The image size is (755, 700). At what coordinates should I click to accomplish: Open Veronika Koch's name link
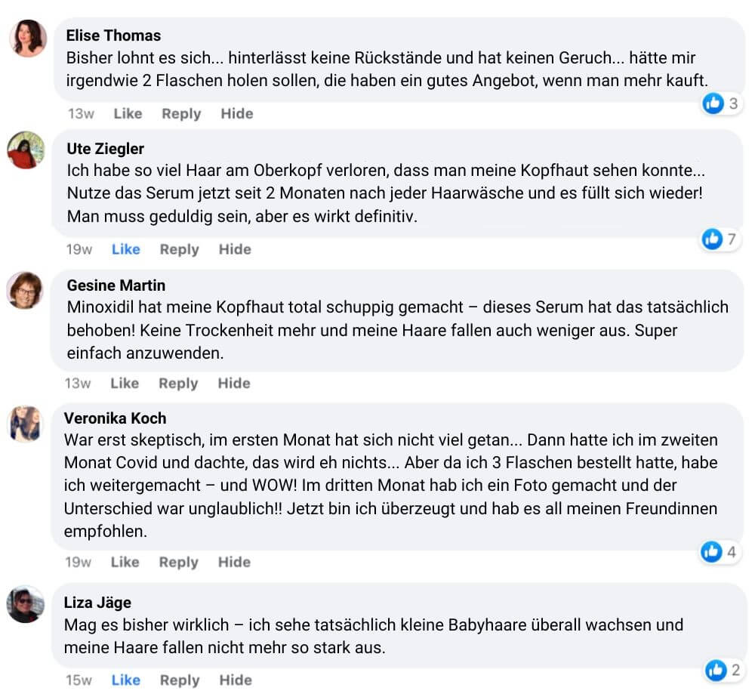click(115, 418)
